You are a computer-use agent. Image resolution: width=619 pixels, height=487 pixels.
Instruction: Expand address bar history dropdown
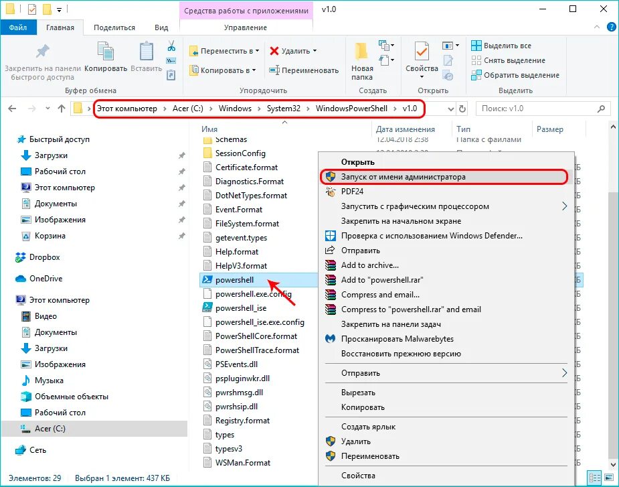tap(451, 109)
